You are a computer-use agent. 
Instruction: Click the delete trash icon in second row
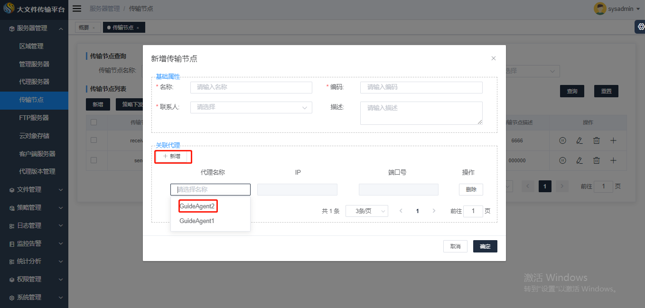point(596,160)
